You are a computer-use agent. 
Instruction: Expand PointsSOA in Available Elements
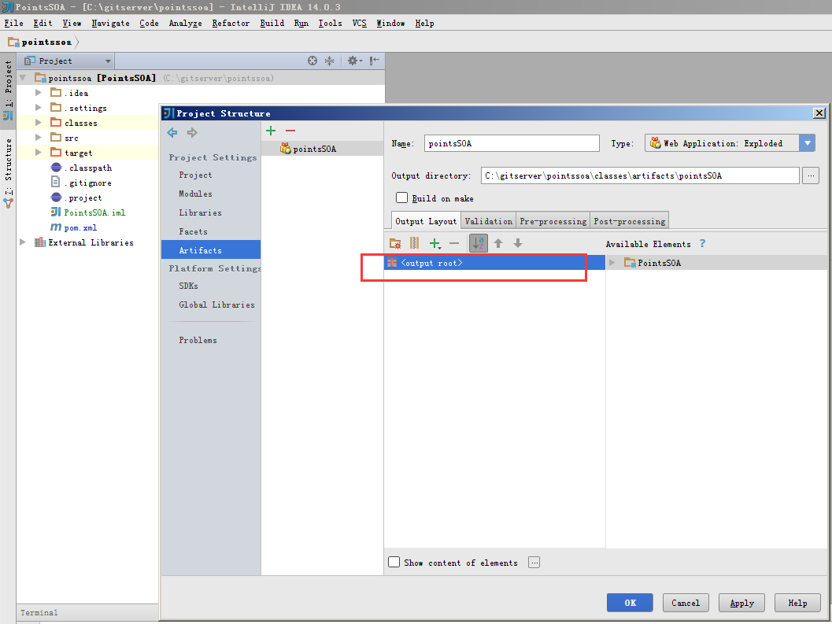[x=612, y=263]
